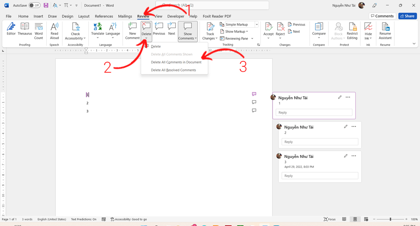This screenshot has width=420, height=226.
Task: Jump to Next change in Changes group
Action: [294, 32]
